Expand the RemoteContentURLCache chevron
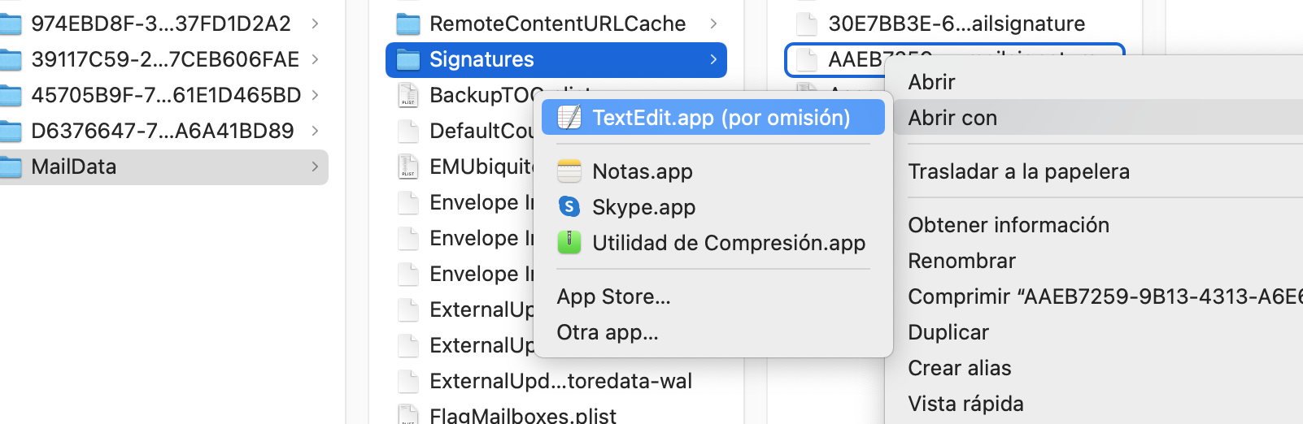The height and width of the screenshot is (424, 1303). (713, 24)
